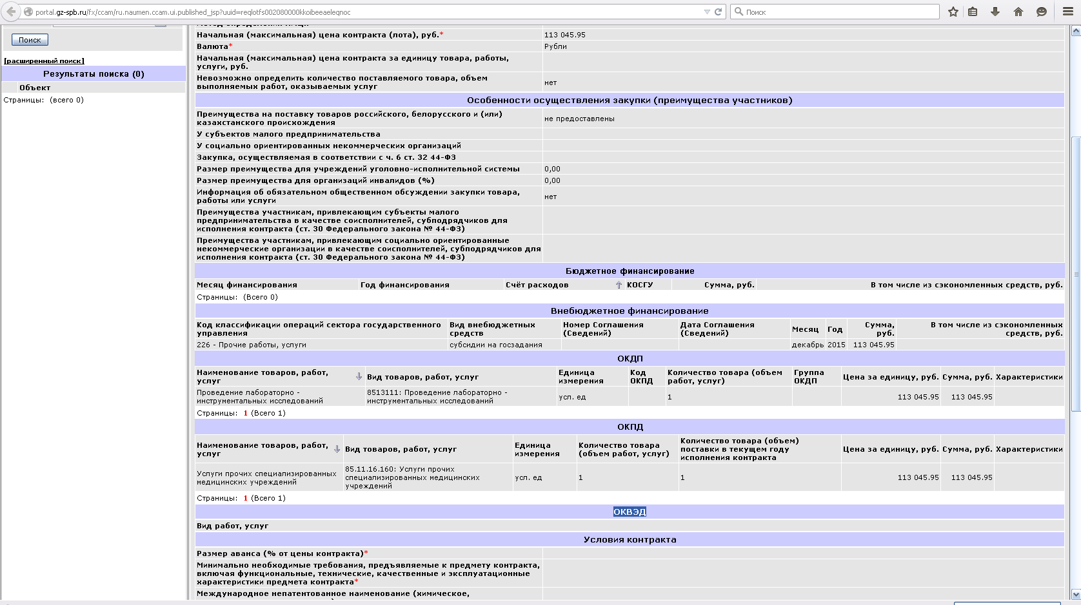Click the 2015 year cell
Screen dimensions: 1081x605
[837, 345]
